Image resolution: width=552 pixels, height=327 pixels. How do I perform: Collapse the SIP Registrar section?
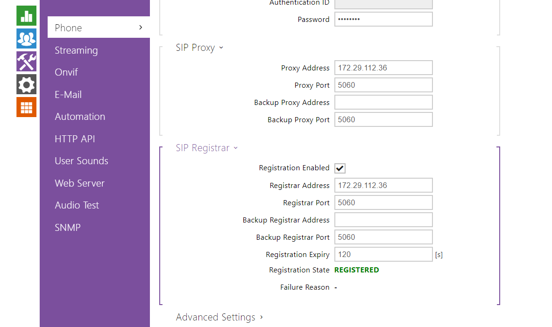[206, 148]
